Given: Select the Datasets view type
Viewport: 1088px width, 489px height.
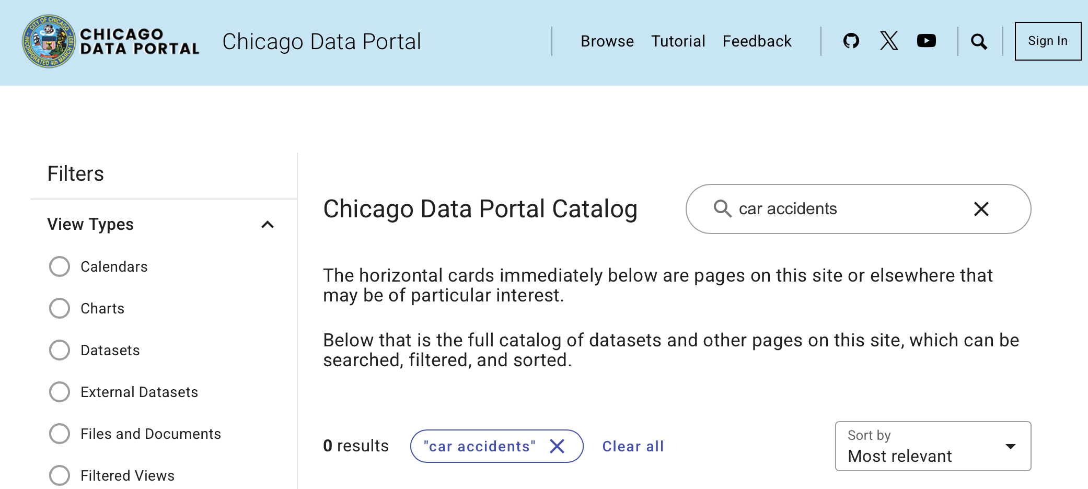Looking at the screenshot, I should click(60, 350).
